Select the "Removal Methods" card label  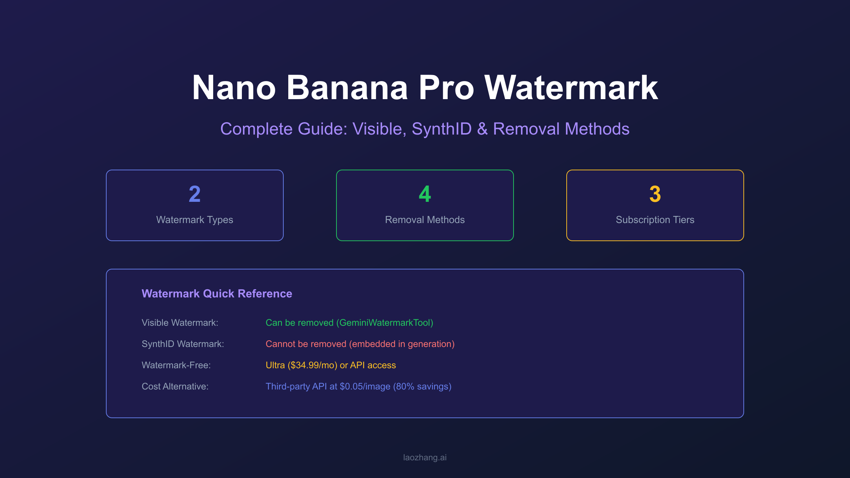click(425, 220)
